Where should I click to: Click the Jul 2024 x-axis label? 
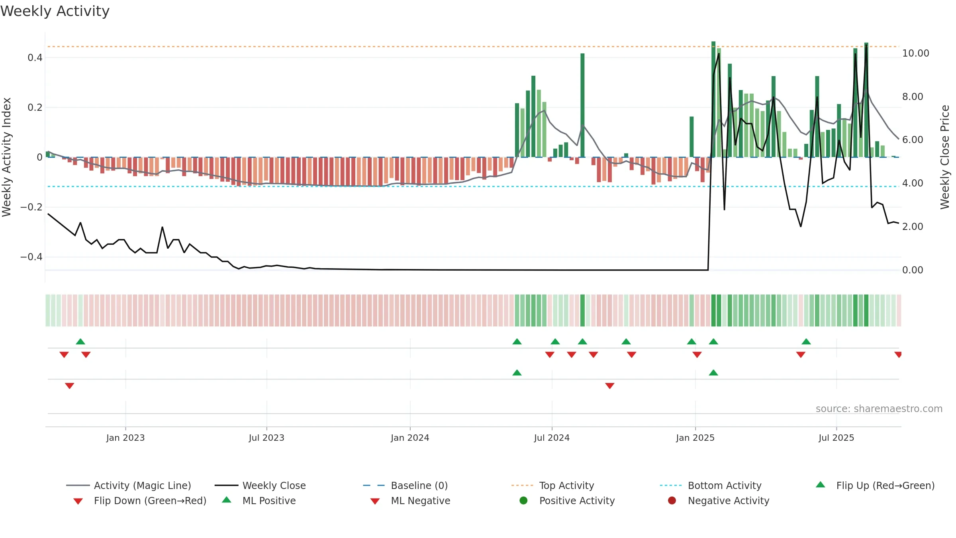tap(552, 438)
